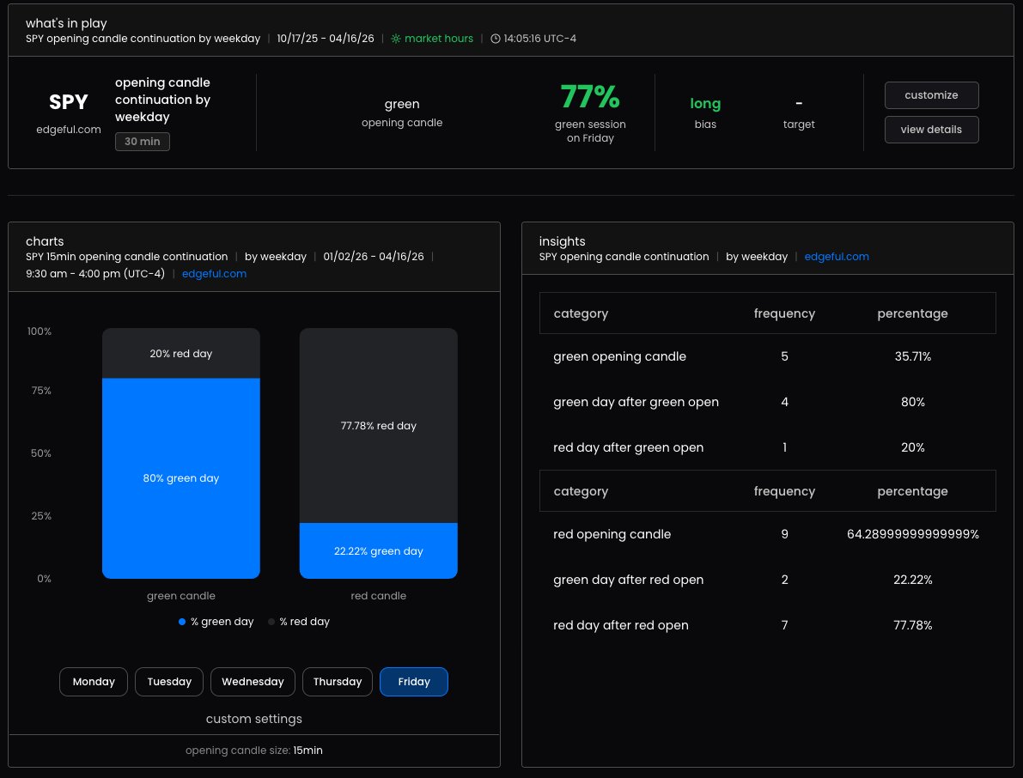Select the active Friday tab
Image resolution: width=1023 pixels, height=778 pixels.
[x=414, y=682]
